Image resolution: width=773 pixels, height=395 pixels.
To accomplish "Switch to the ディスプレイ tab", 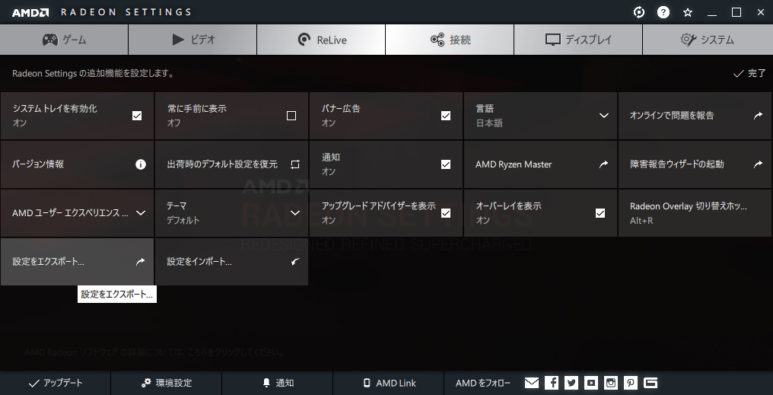I will click(578, 40).
